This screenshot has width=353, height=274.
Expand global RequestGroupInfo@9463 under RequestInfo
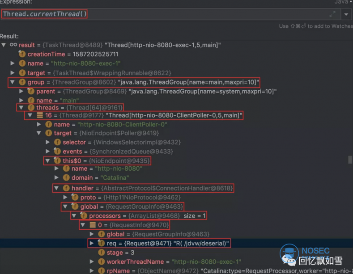pyautogui.click(x=91, y=234)
